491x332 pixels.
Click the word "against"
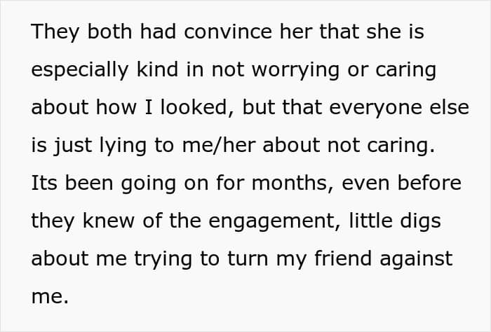[x=416, y=260]
